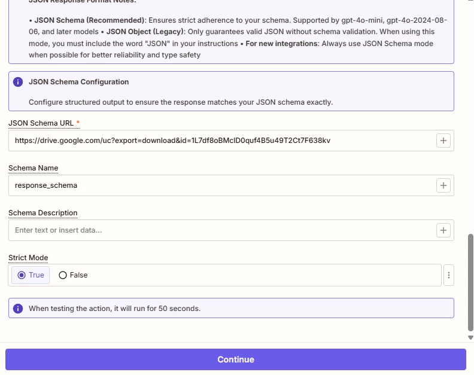Click the info icon next to JSON Schema Configuration
474x375 pixels.
click(18, 82)
